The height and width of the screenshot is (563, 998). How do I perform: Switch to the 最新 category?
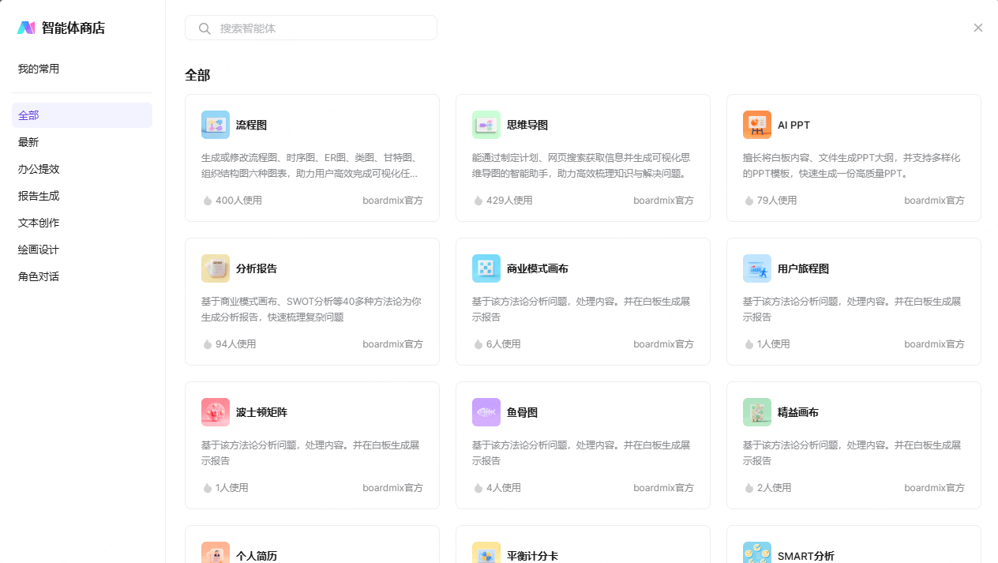(28, 142)
